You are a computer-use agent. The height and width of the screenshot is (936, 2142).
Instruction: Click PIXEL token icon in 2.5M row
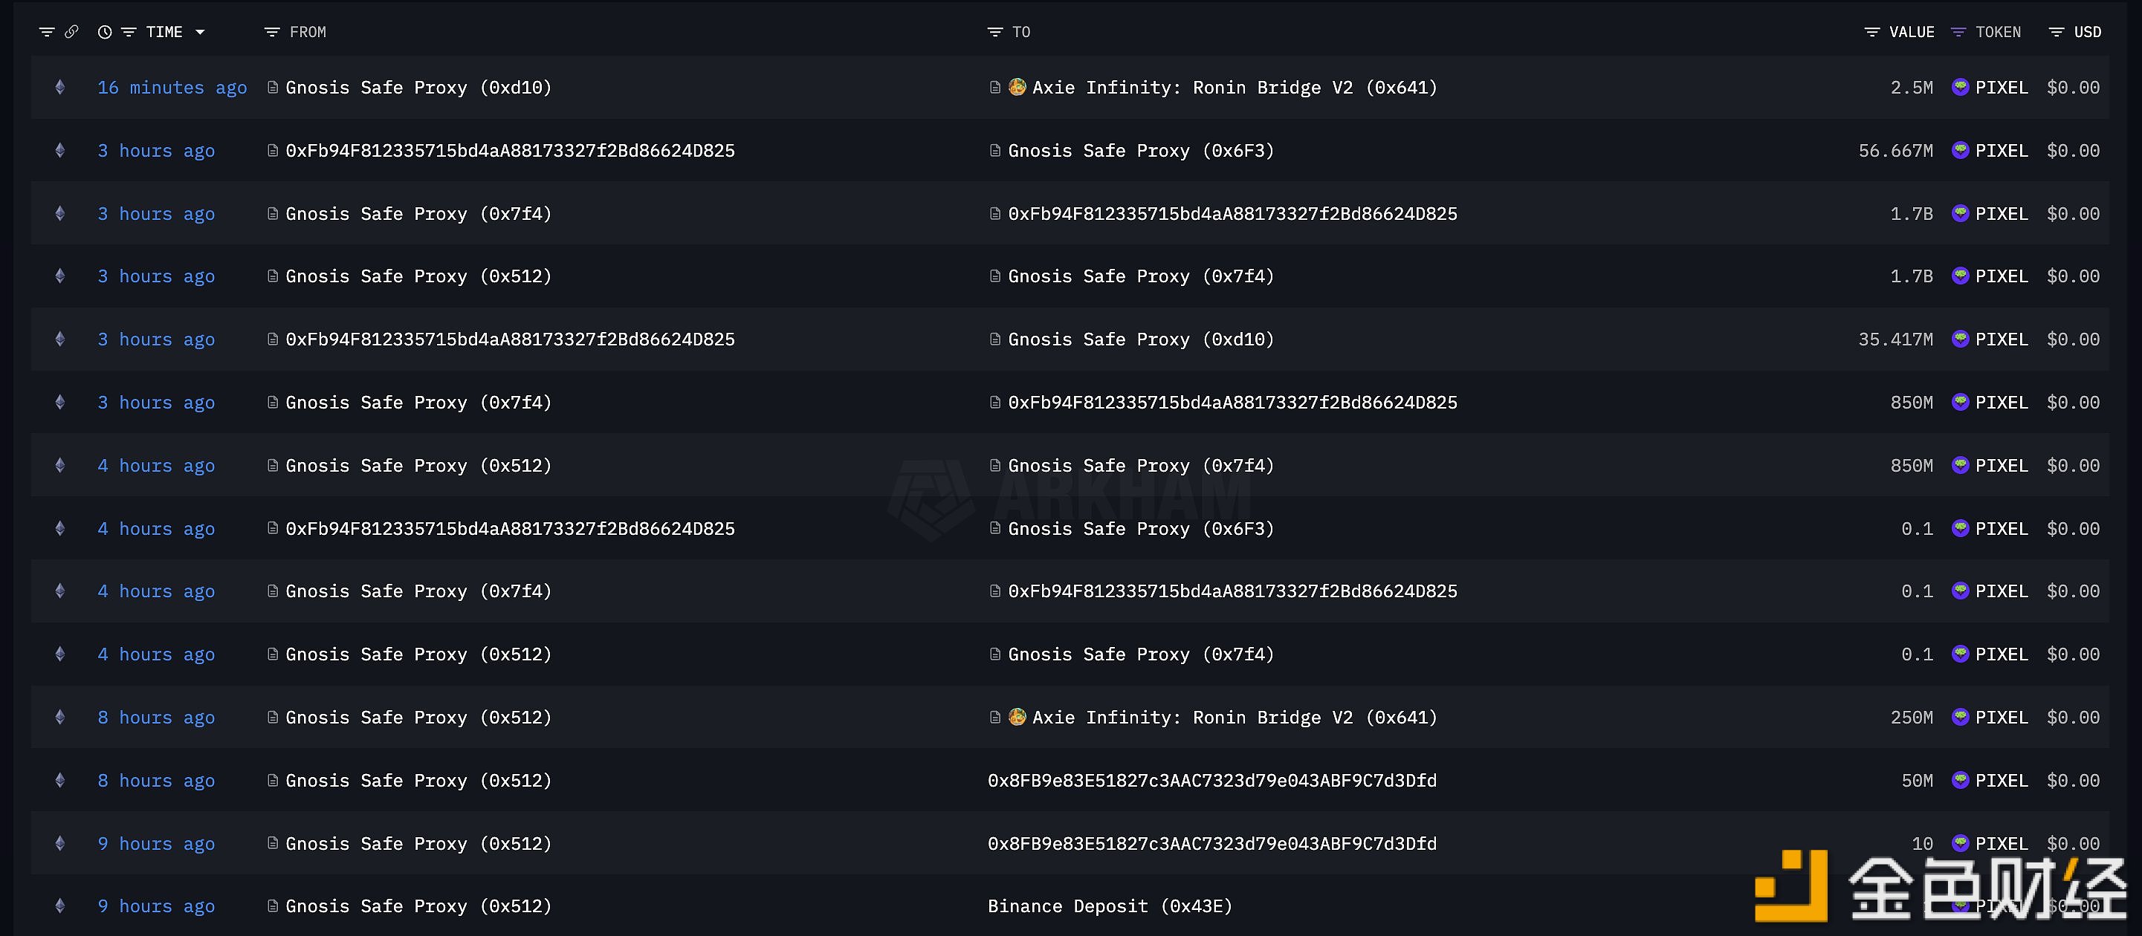click(1960, 87)
